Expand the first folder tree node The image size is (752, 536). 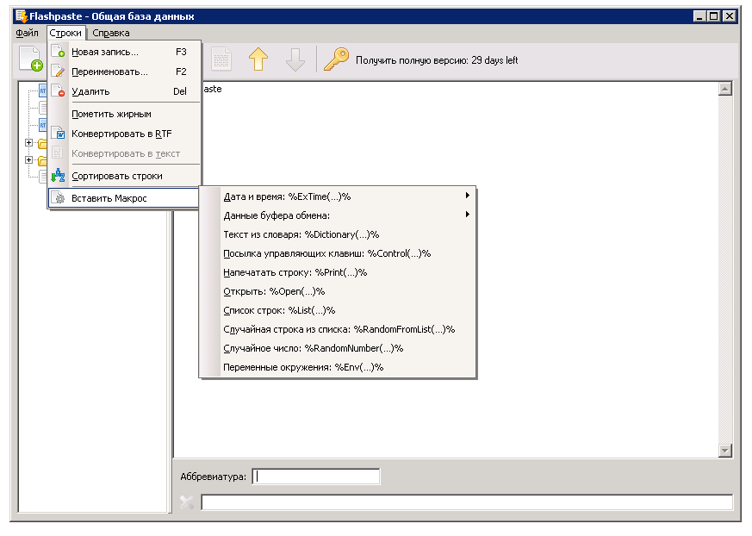point(28,142)
